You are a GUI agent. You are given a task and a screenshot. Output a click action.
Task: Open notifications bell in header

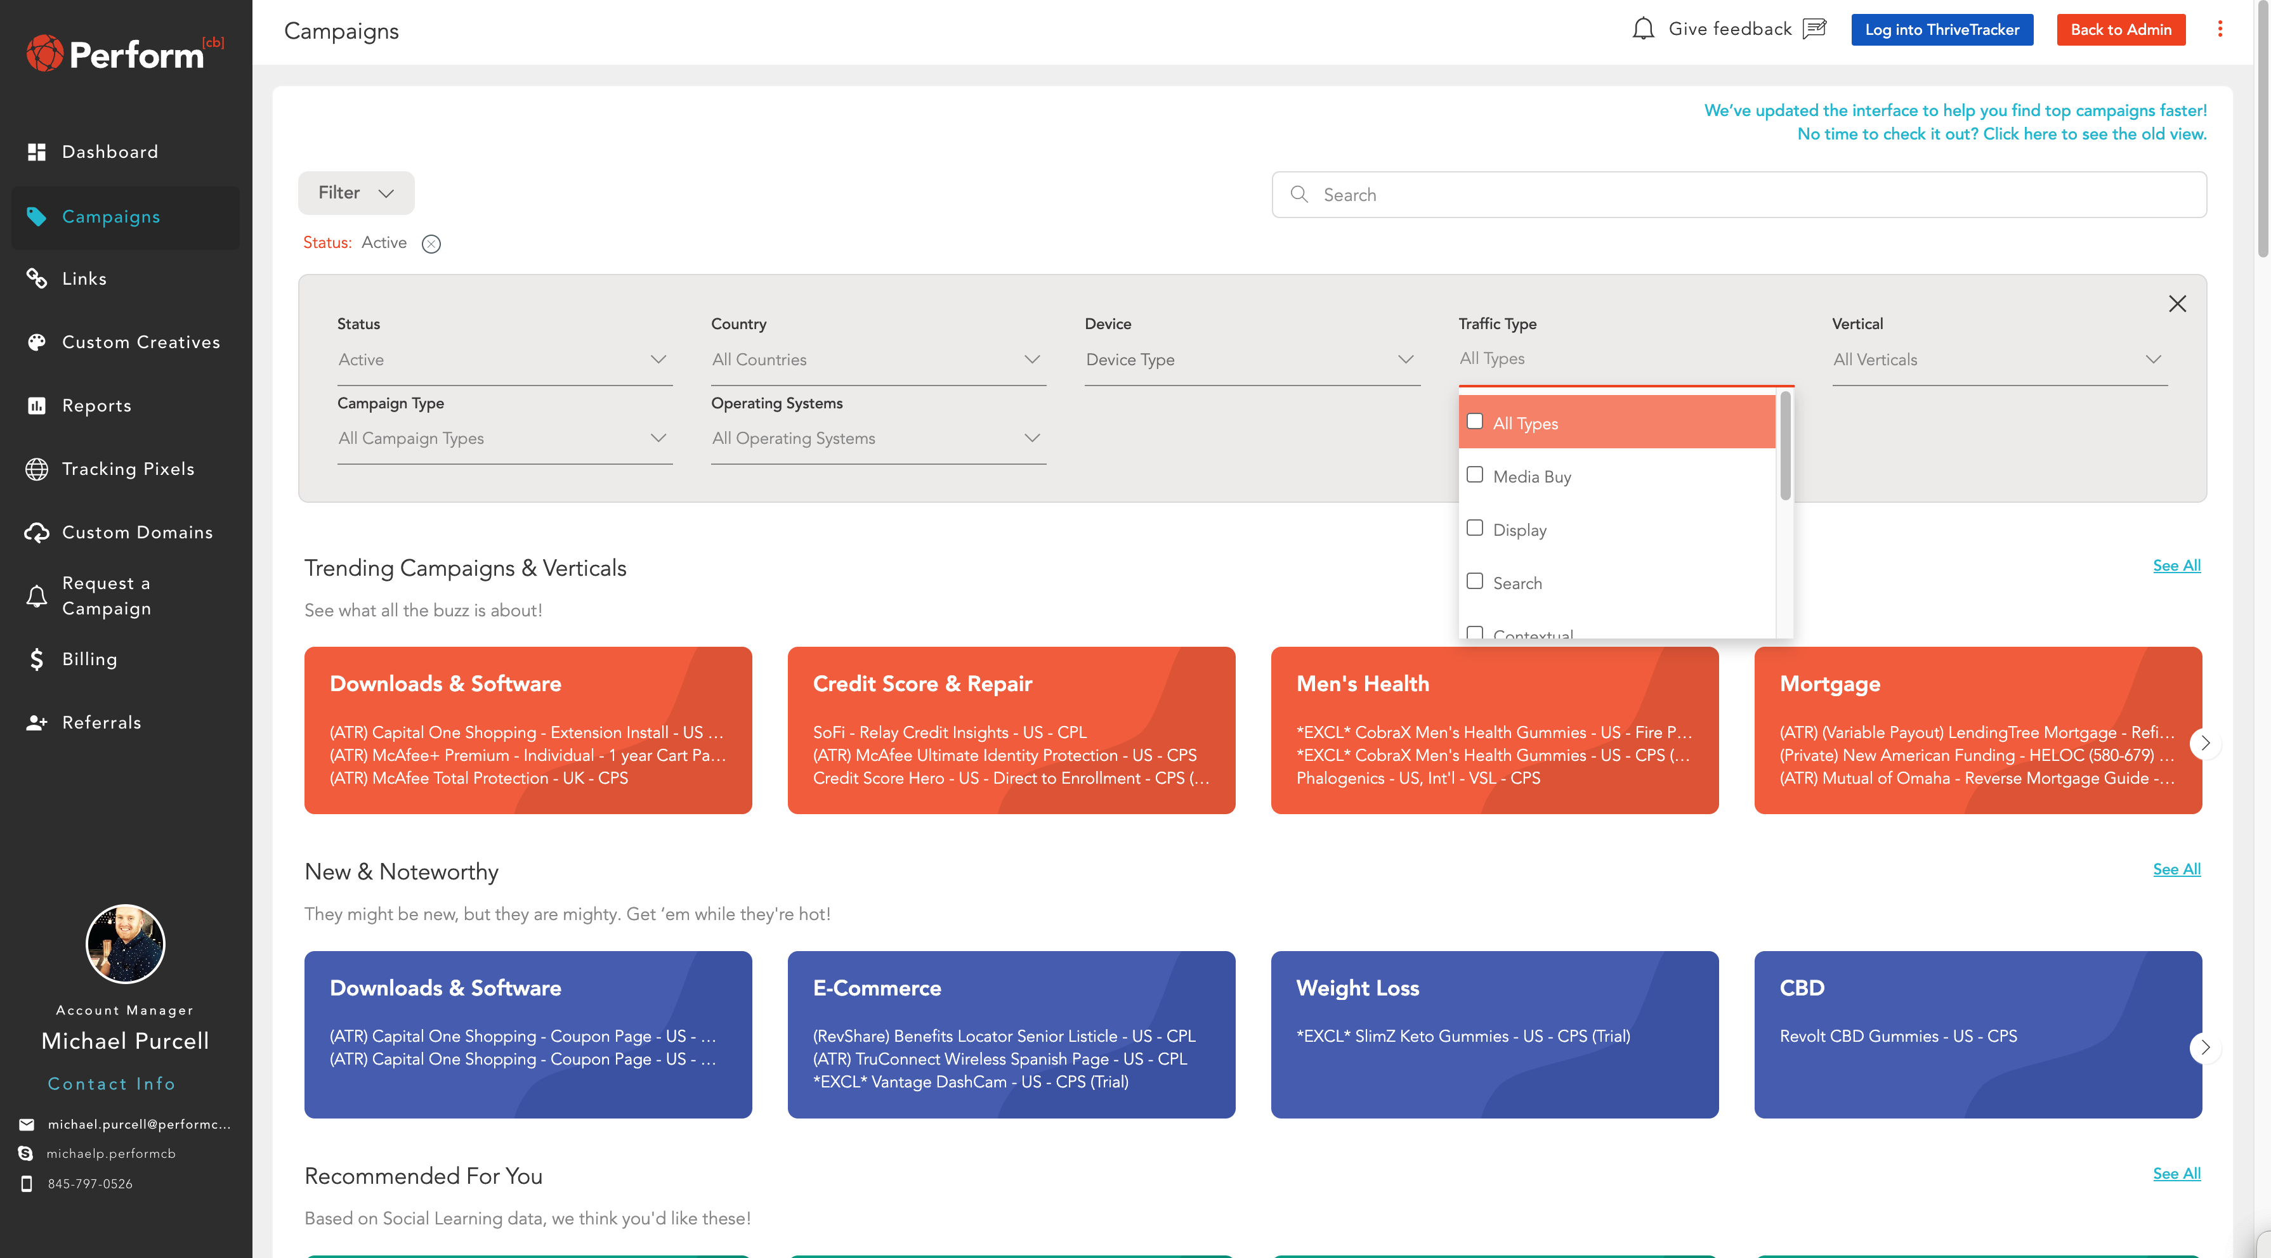(1642, 29)
